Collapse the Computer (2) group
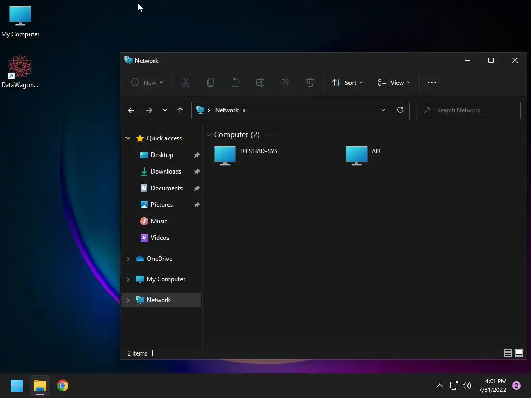Screen dimensions: 531x398 pyautogui.click(x=209, y=135)
